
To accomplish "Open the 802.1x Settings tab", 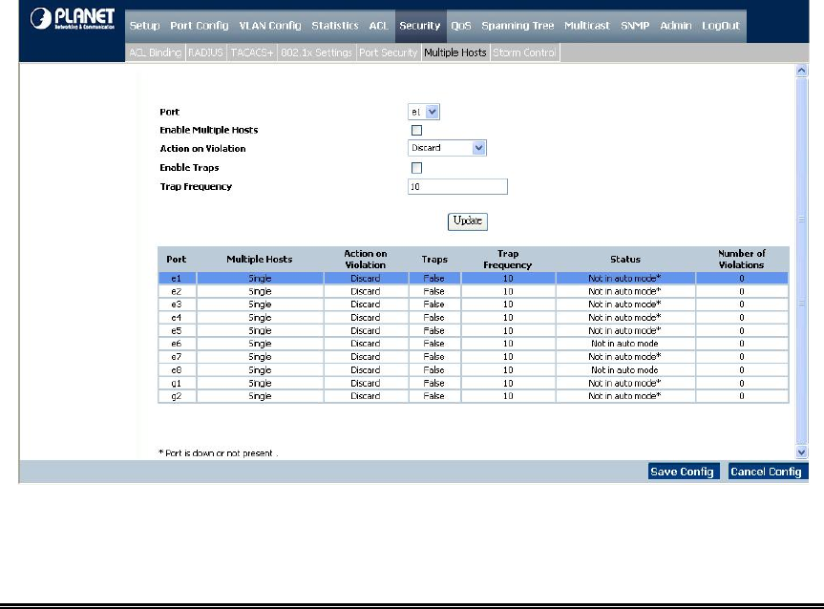I will 317,53.
